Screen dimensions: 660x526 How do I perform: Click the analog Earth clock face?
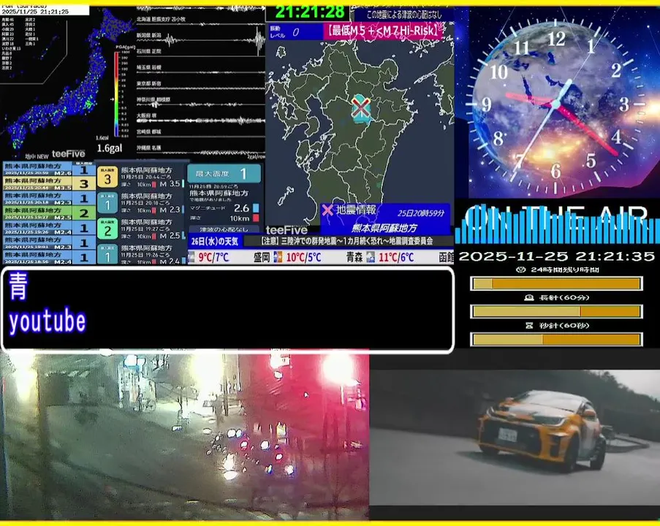tap(556, 106)
